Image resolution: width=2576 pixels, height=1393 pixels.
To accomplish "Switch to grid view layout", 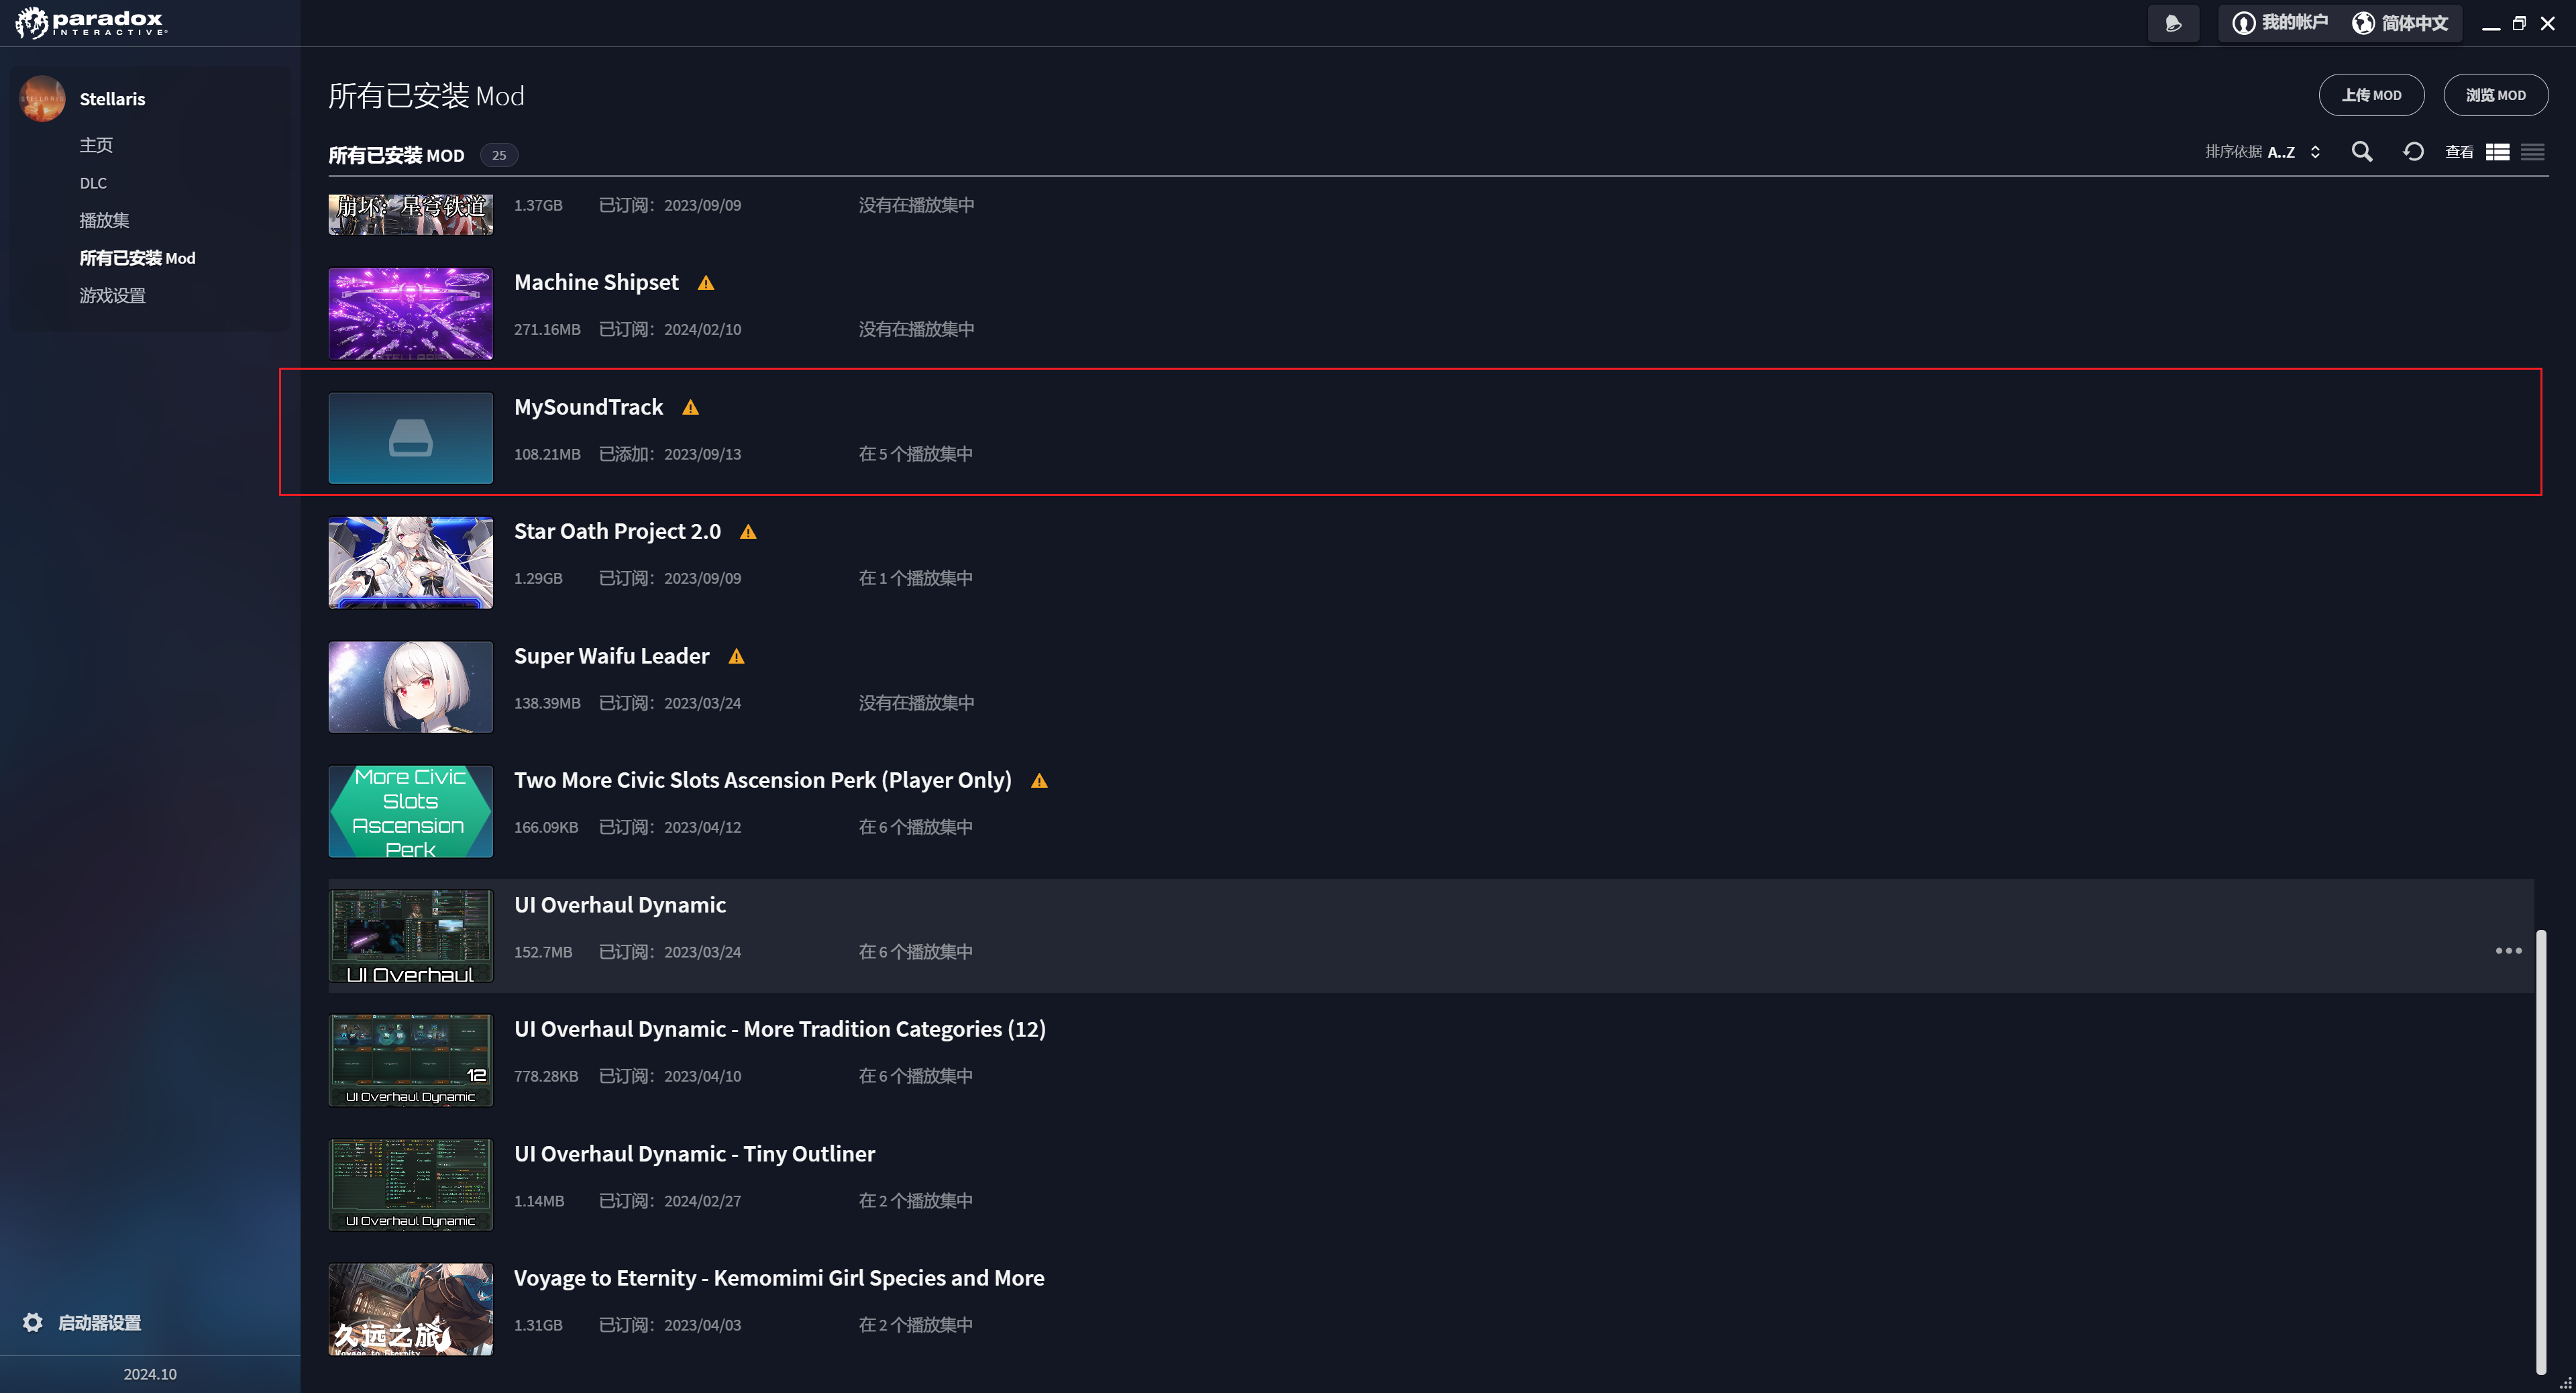I will pos(2497,152).
